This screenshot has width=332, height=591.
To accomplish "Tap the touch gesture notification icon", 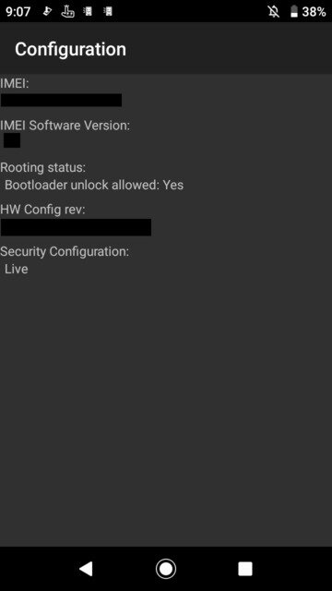I will (67, 12).
